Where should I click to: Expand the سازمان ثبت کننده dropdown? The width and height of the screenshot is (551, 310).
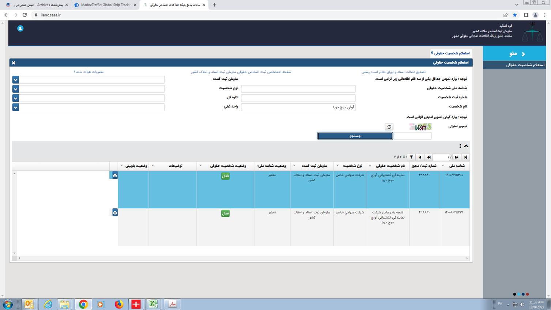coord(15,80)
